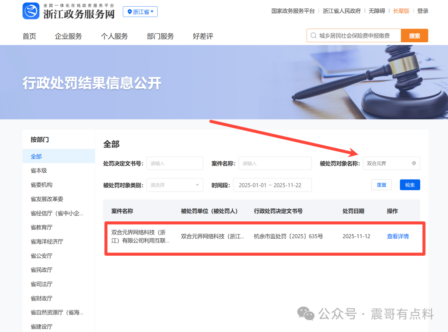Open the 被处罚对象类别 dropdown

[175, 185]
